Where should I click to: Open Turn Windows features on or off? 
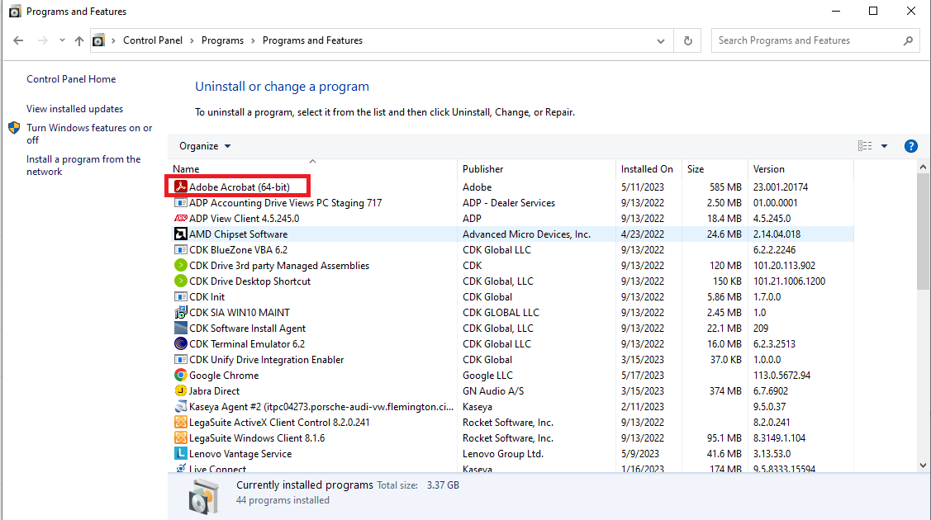[x=89, y=134]
